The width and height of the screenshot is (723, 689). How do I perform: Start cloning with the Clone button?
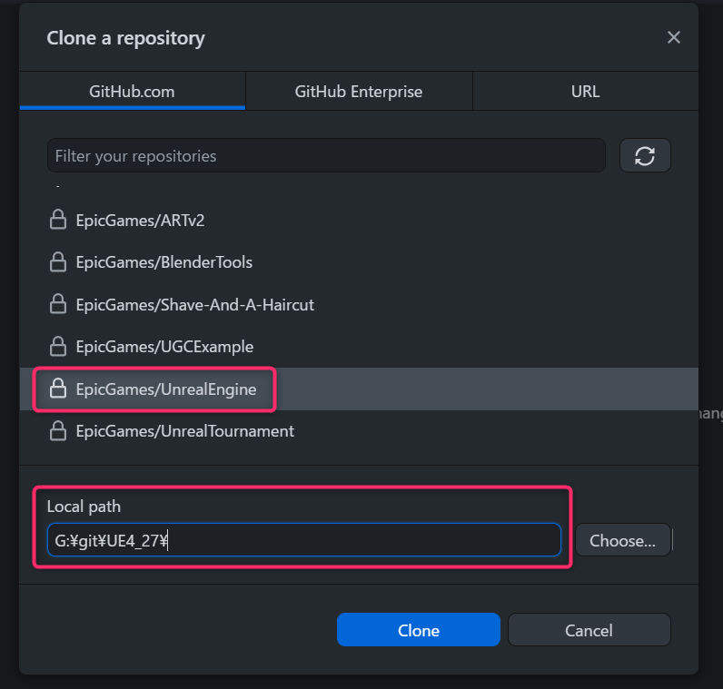point(418,630)
